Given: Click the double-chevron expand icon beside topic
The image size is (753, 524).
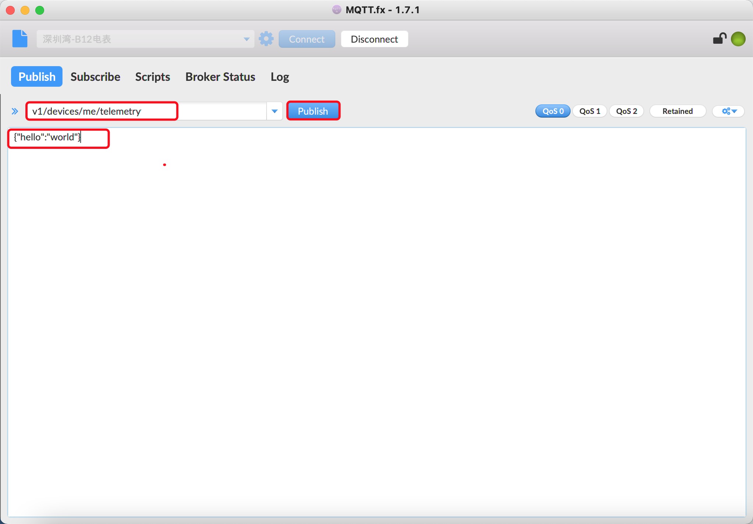Looking at the screenshot, I should pyautogui.click(x=15, y=111).
